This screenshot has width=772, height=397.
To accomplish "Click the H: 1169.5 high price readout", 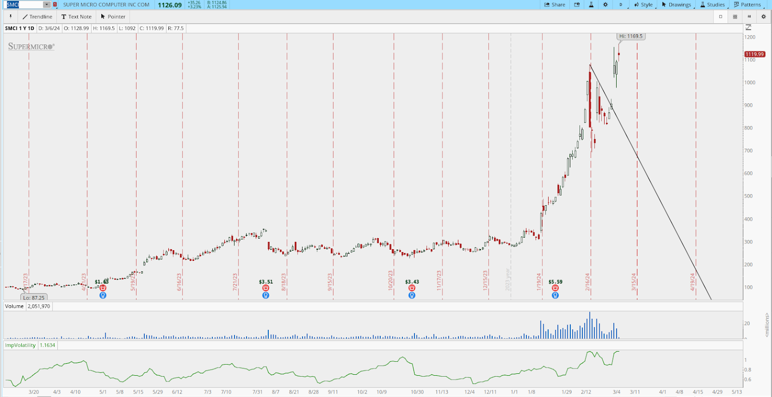I will [104, 28].
